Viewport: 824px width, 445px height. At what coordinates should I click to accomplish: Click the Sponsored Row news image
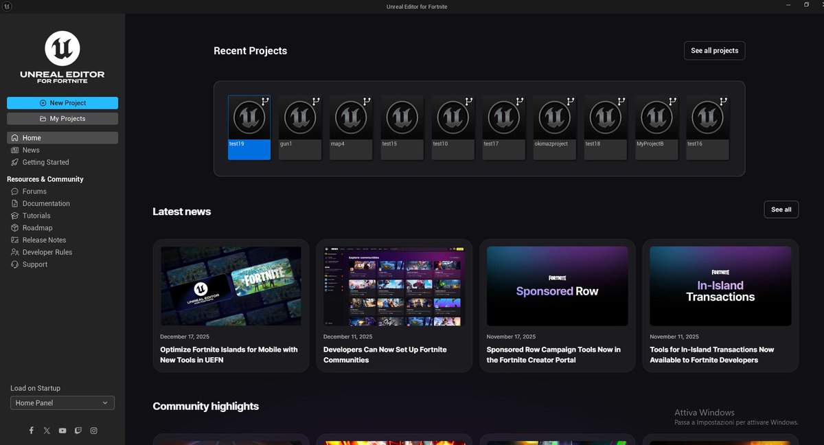tap(558, 286)
